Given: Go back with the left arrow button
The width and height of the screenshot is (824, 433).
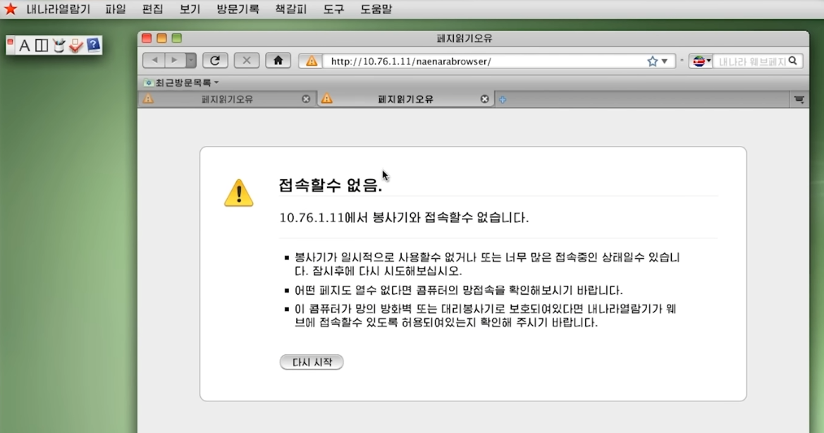Looking at the screenshot, I should (154, 61).
